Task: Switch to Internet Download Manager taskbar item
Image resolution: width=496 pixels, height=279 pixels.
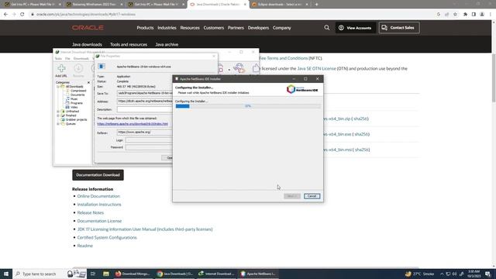Action: click(217, 274)
